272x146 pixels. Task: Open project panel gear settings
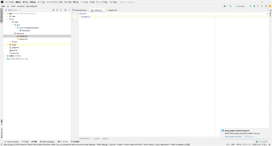(x=65, y=10)
